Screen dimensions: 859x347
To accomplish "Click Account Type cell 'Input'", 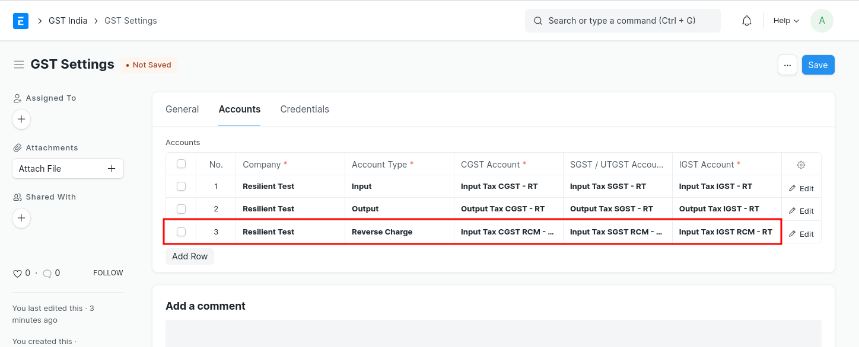I will pyautogui.click(x=399, y=186).
